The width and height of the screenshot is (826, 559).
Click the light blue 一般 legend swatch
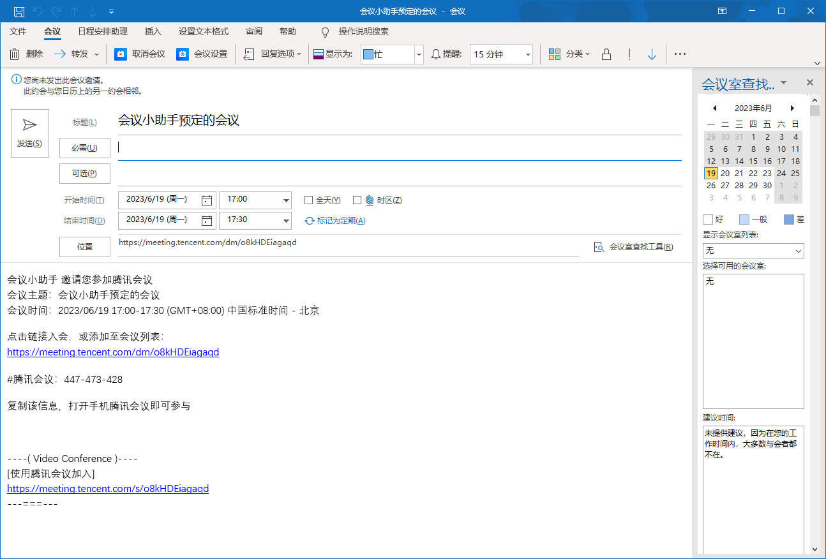744,220
